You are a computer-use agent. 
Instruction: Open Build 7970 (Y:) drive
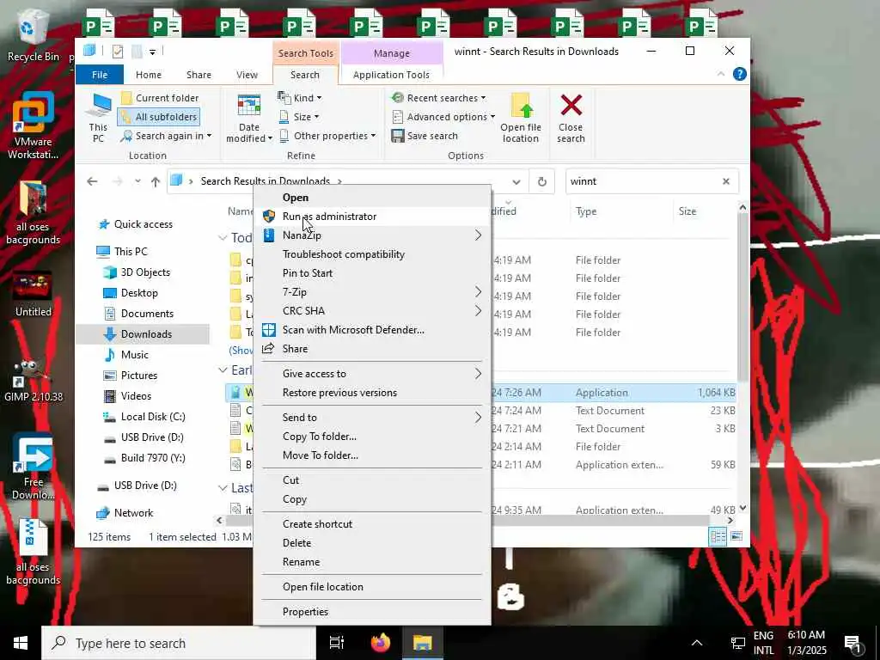[x=144, y=458]
